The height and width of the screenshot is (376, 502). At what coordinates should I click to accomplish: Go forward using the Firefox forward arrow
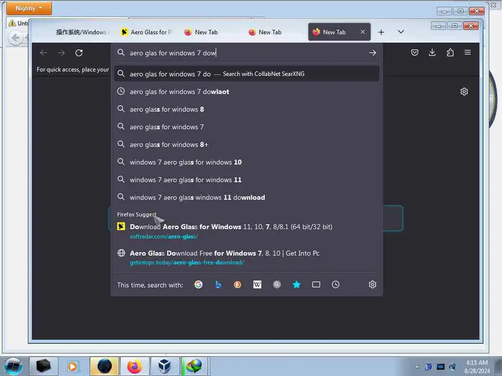(61, 53)
